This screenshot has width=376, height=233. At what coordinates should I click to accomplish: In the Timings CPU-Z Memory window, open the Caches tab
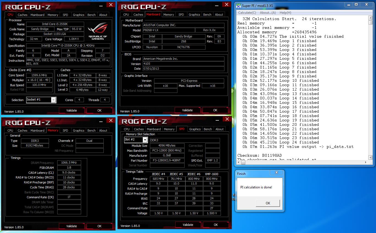(x=23, y=131)
